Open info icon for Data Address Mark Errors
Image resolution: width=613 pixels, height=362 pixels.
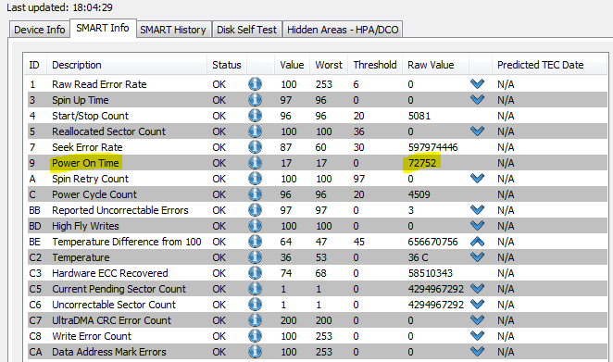[255, 352]
